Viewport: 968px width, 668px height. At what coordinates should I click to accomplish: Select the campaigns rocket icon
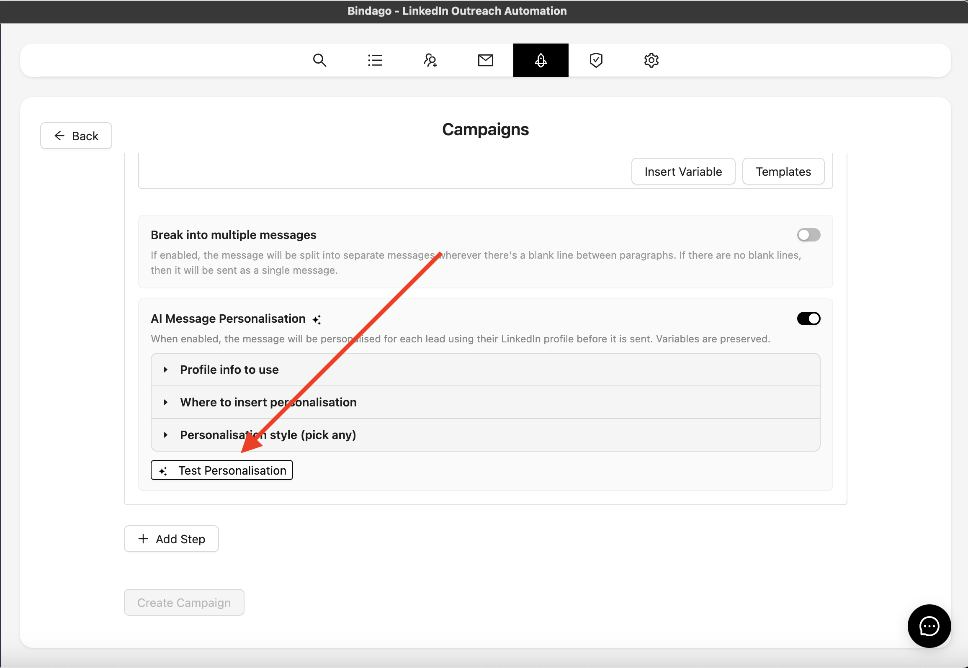(x=541, y=60)
